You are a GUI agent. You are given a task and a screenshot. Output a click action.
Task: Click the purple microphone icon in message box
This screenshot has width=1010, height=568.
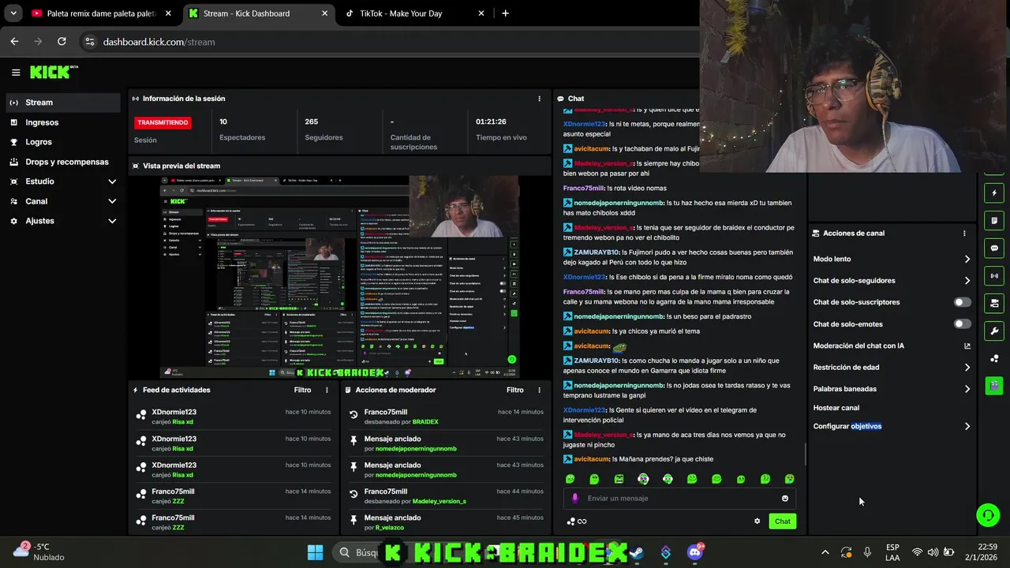click(x=574, y=499)
